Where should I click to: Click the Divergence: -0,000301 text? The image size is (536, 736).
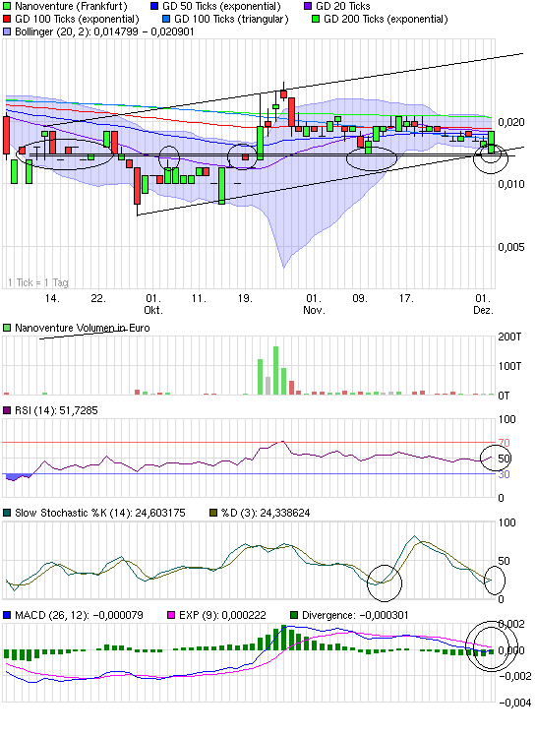(355, 615)
